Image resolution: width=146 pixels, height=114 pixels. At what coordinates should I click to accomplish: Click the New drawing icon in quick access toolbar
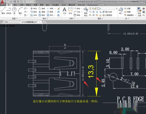coord(8,1)
